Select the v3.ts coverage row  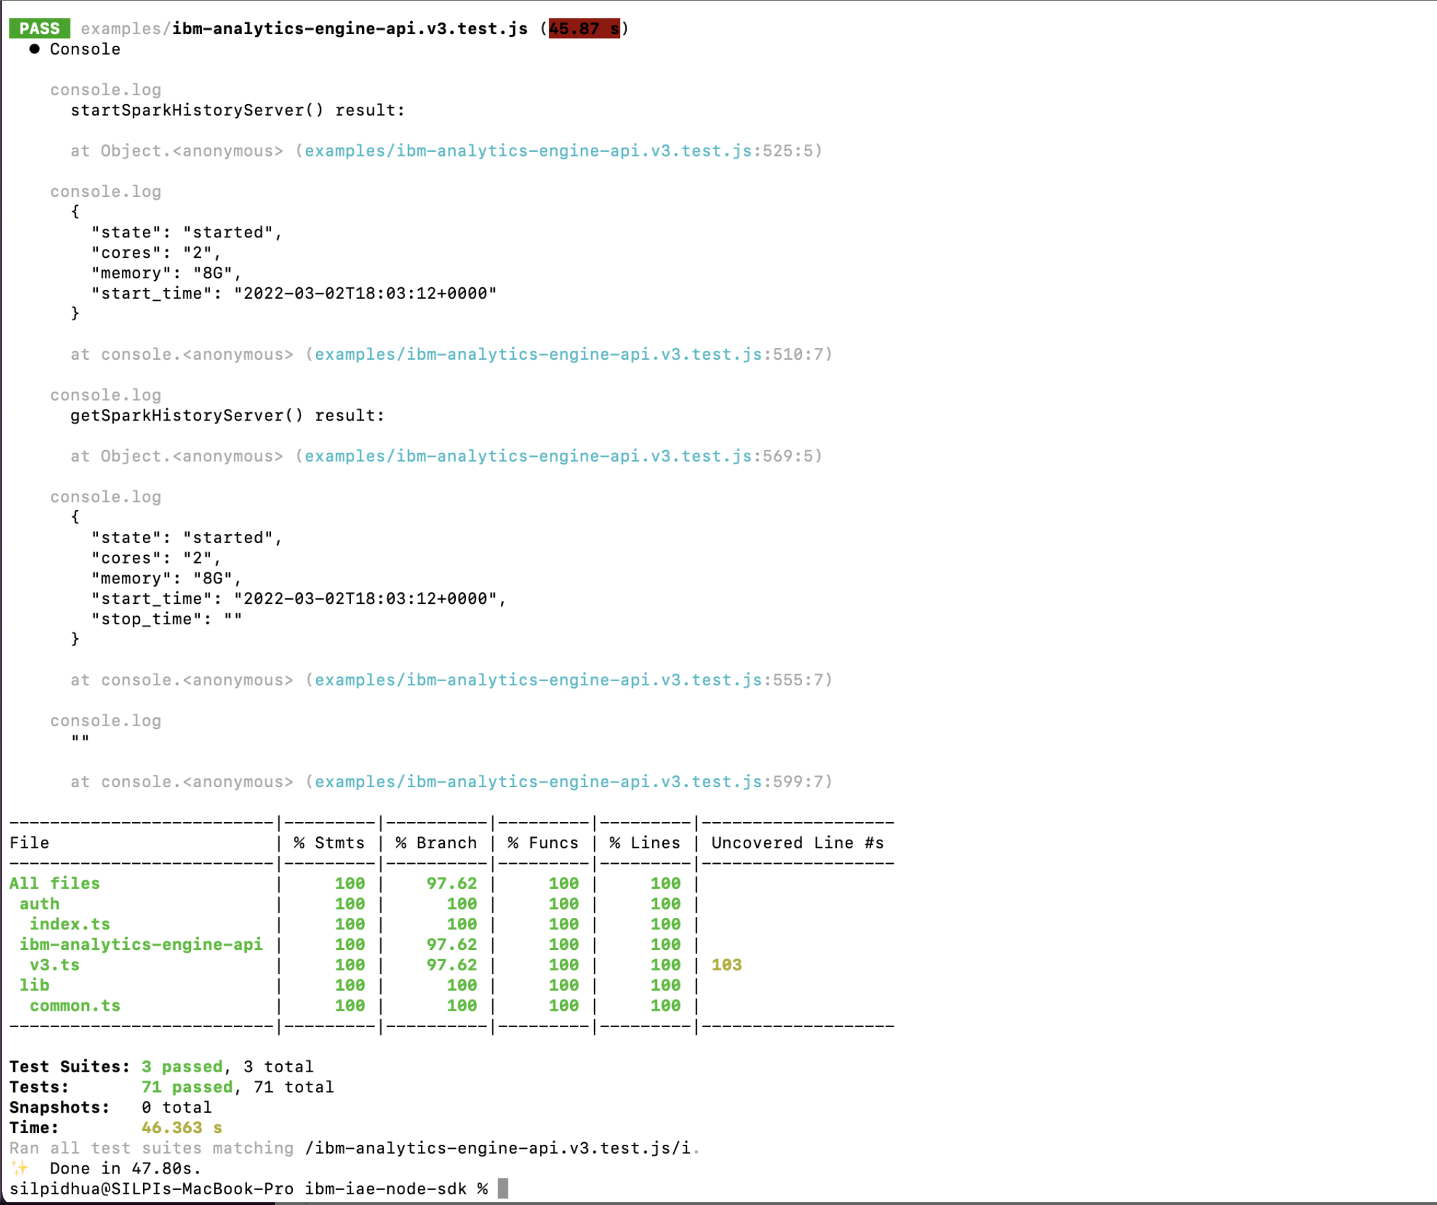point(54,964)
